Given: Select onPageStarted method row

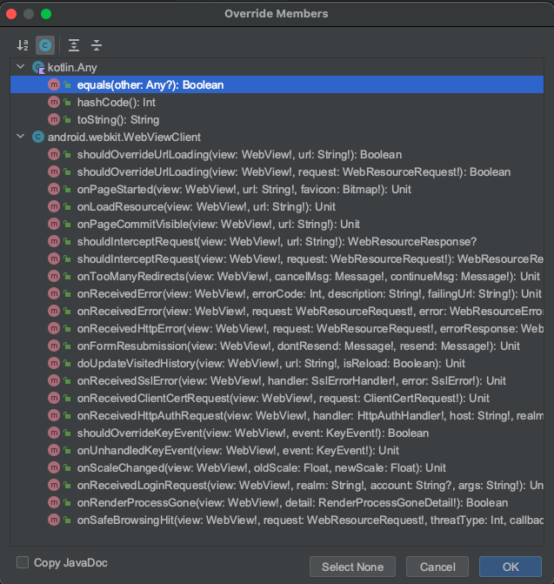Looking at the screenshot, I should pos(277,189).
